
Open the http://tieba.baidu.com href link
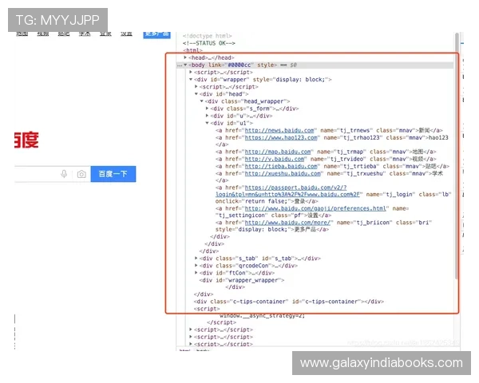281,167
